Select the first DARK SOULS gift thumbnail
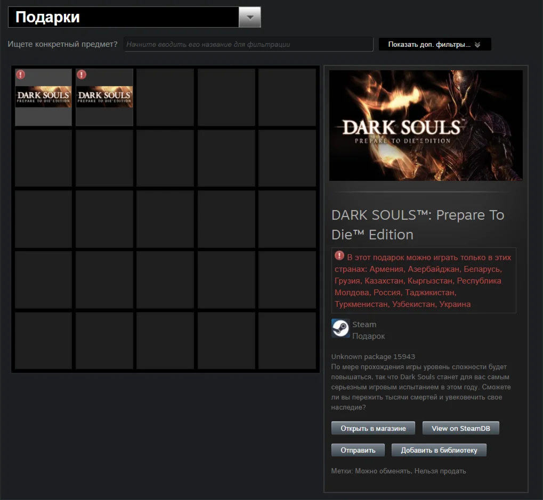The height and width of the screenshot is (500, 543). [x=43, y=96]
